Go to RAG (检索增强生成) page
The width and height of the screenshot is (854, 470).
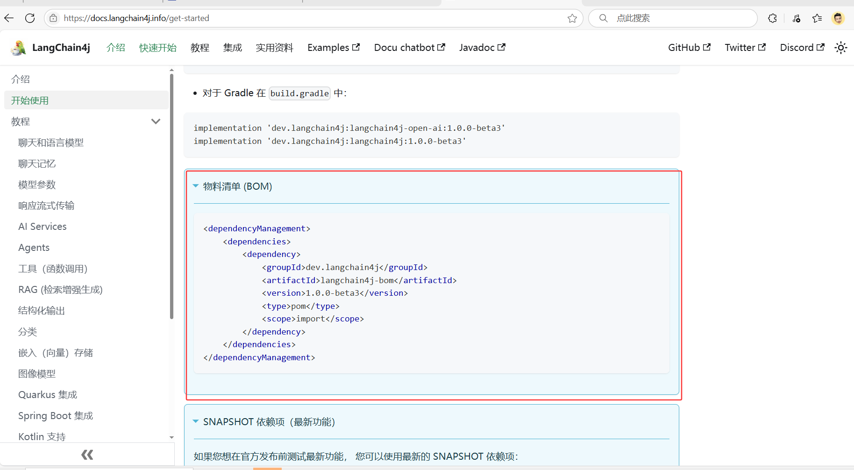60,290
